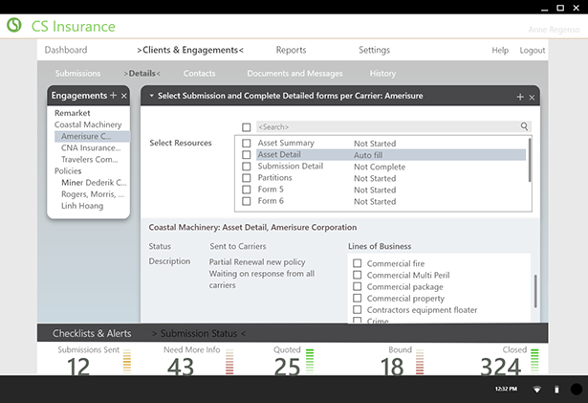Image resolution: width=588 pixels, height=403 pixels.
Task: Open the Help link
Action: (500, 50)
